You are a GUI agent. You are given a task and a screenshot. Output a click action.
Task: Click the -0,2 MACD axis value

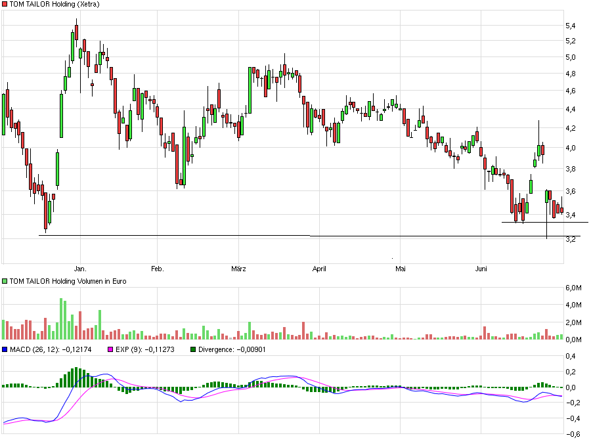pyautogui.click(x=573, y=403)
